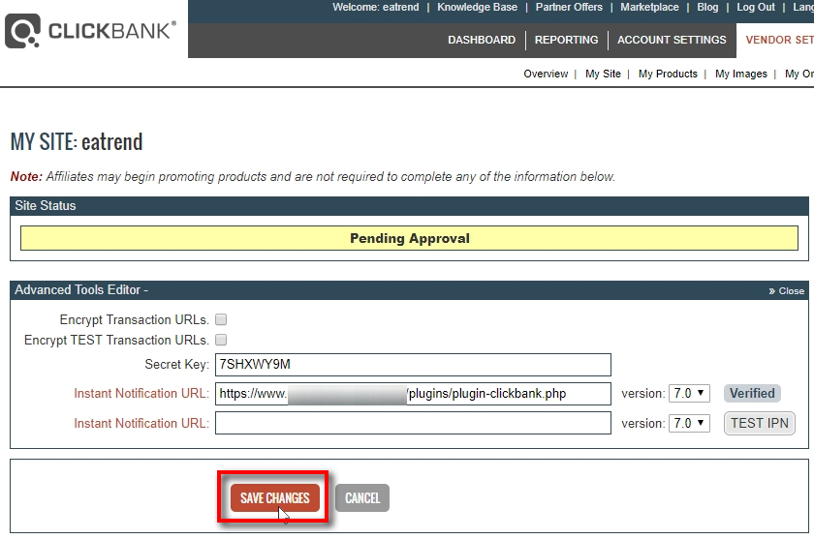Open the My Site submenu
The image size is (814, 539).
[x=603, y=74]
